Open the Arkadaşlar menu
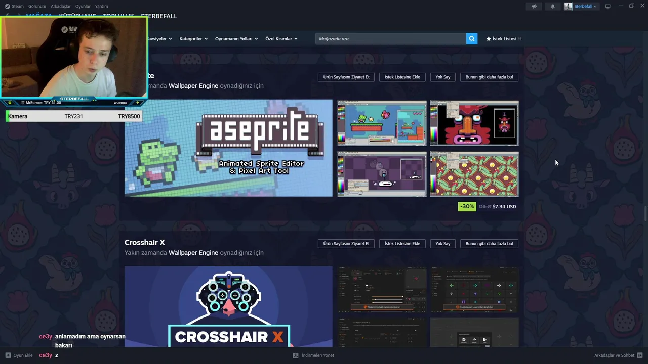The width and height of the screenshot is (648, 364). pyautogui.click(x=61, y=6)
